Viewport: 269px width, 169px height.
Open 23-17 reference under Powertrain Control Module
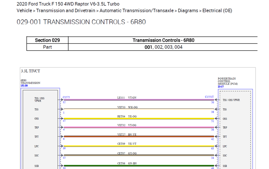(221, 87)
